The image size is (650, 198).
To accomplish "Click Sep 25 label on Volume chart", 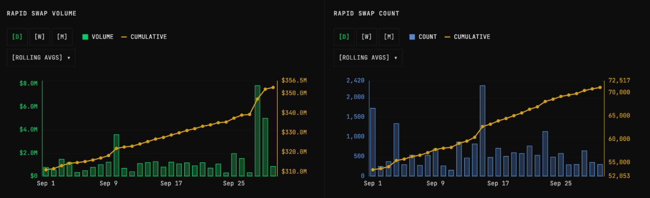I will tap(235, 183).
